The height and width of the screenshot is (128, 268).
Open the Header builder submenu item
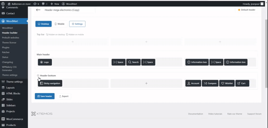tap(10, 33)
